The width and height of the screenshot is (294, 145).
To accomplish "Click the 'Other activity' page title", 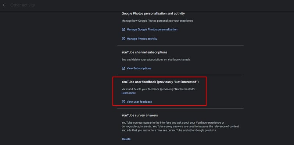I will [x=23, y=5].
